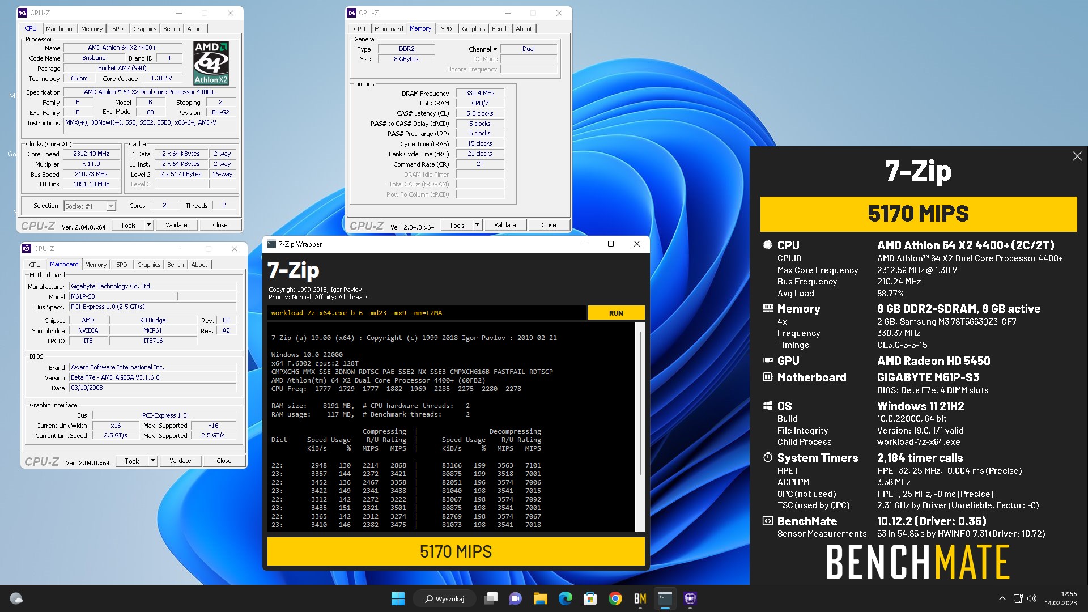Open File Explorer from the taskbar
Image resolution: width=1088 pixels, height=612 pixels.
pos(541,598)
